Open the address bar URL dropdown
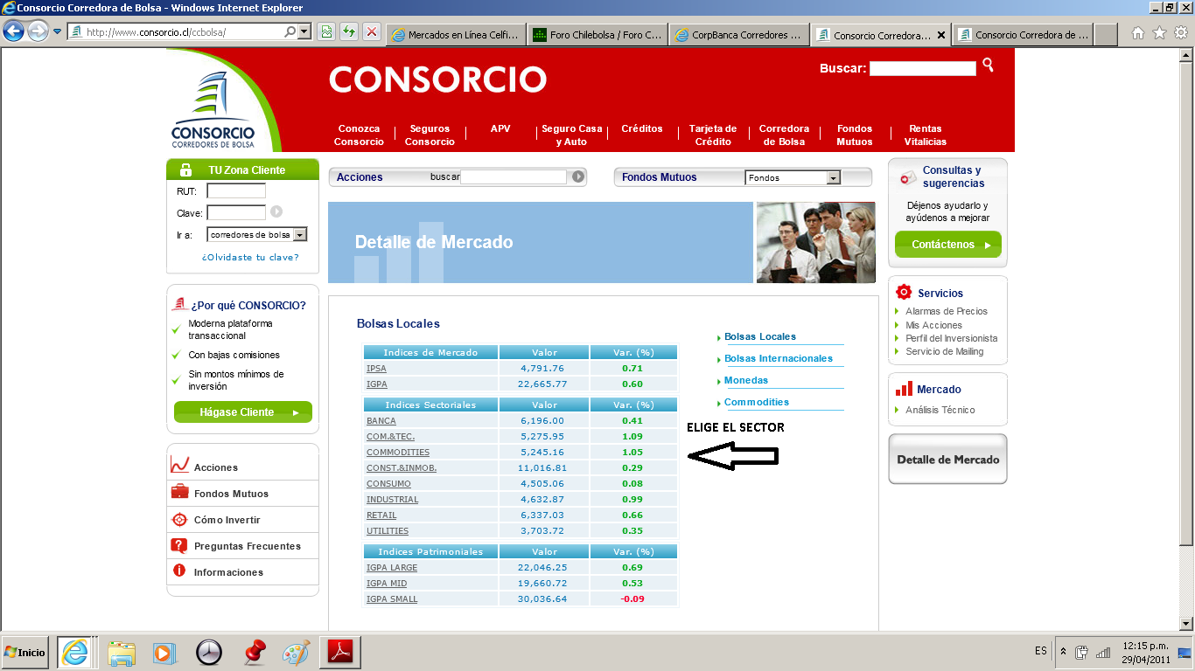 tap(304, 32)
